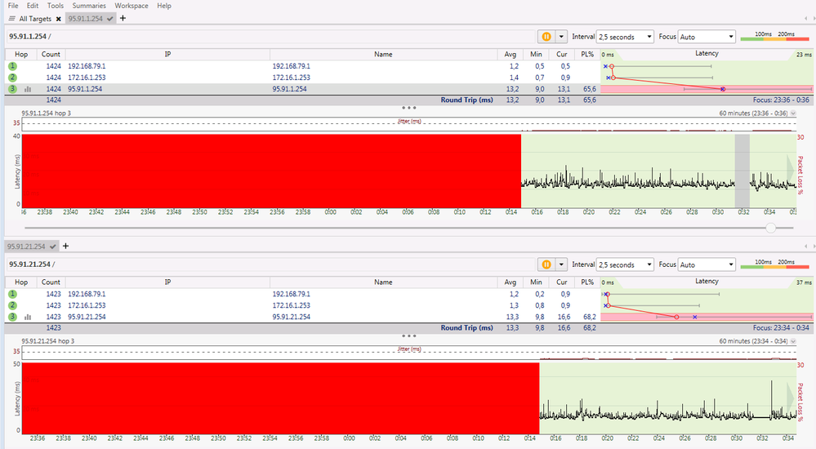The height and width of the screenshot is (449, 816).
Task: Select hop 1 circle in 95.91.1.254 trace
Action: [x=12, y=66]
